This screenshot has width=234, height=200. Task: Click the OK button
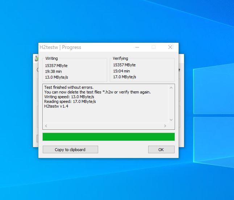click(x=161, y=149)
